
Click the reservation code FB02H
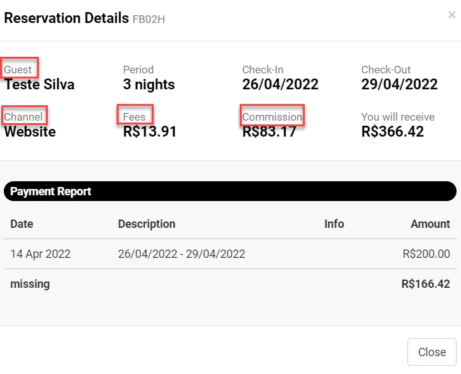click(149, 19)
